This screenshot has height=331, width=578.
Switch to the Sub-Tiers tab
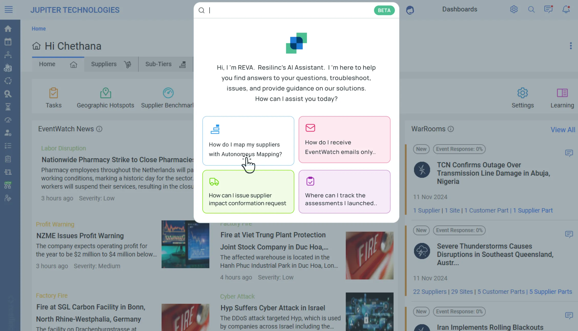pyautogui.click(x=159, y=64)
